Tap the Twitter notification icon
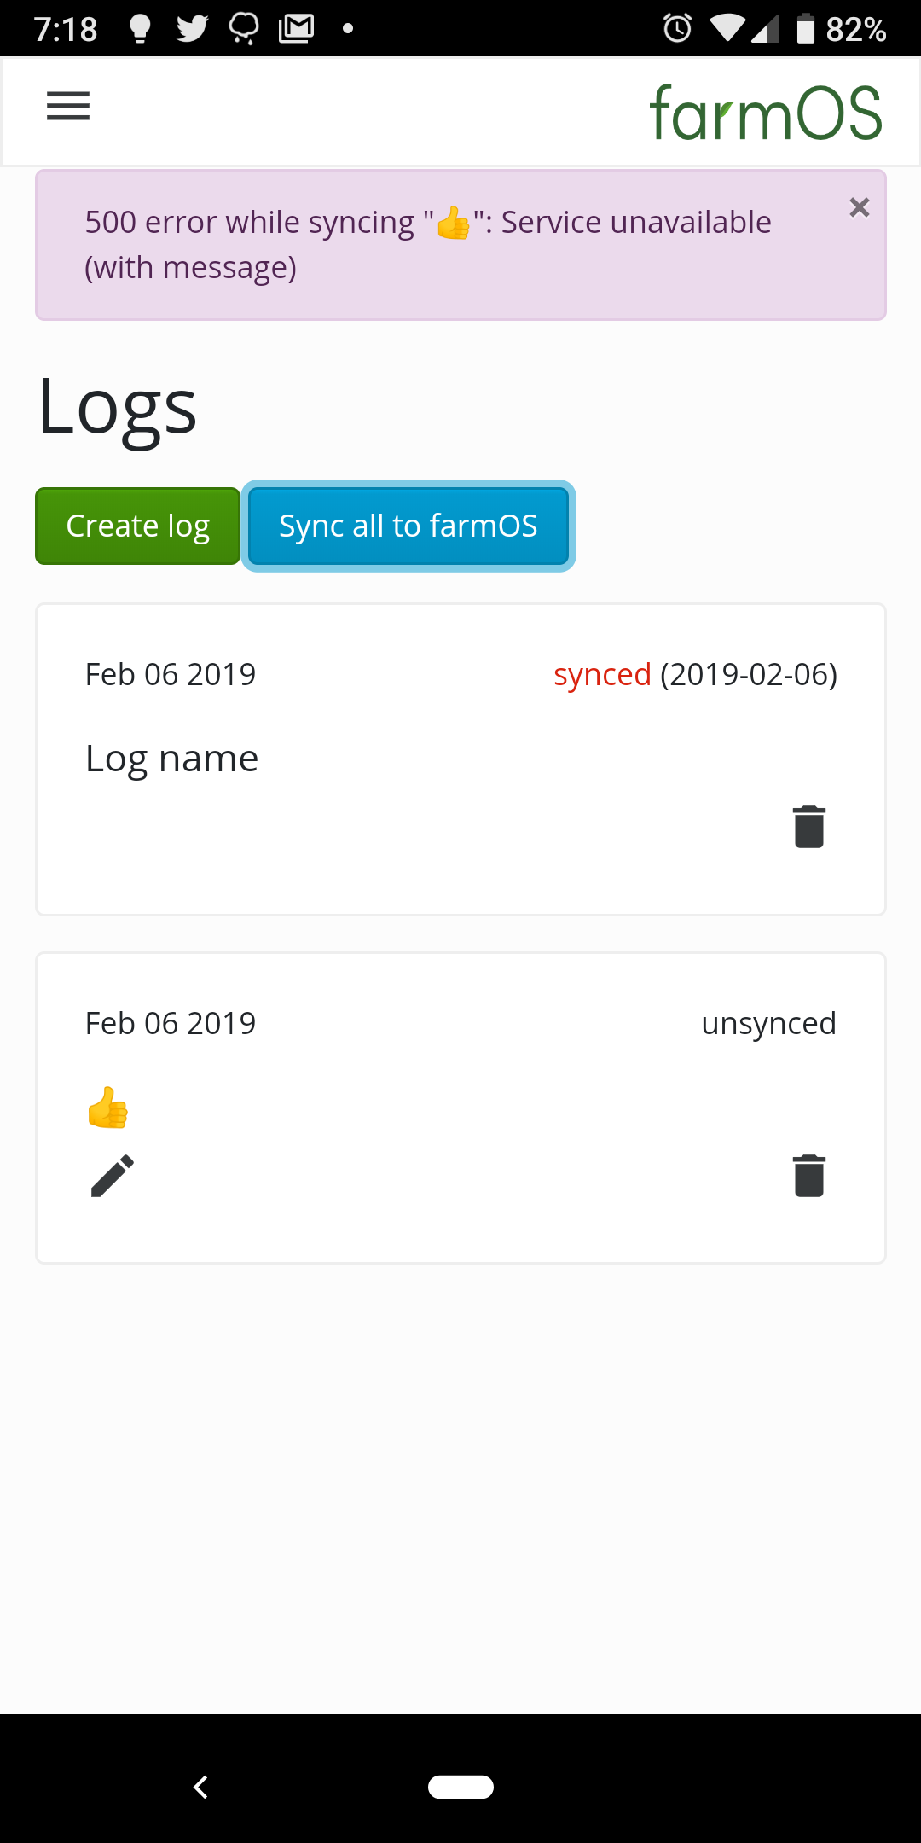The height and width of the screenshot is (1843, 921). (193, 28)
